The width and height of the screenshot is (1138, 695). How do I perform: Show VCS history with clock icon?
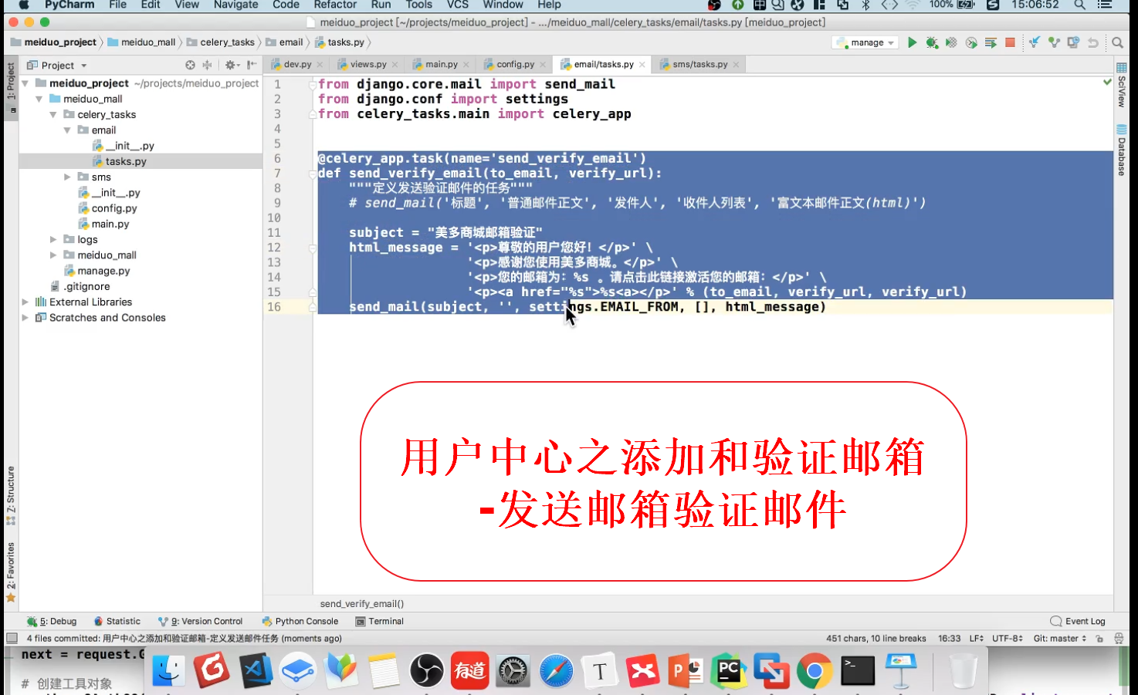pos(1073,42)
